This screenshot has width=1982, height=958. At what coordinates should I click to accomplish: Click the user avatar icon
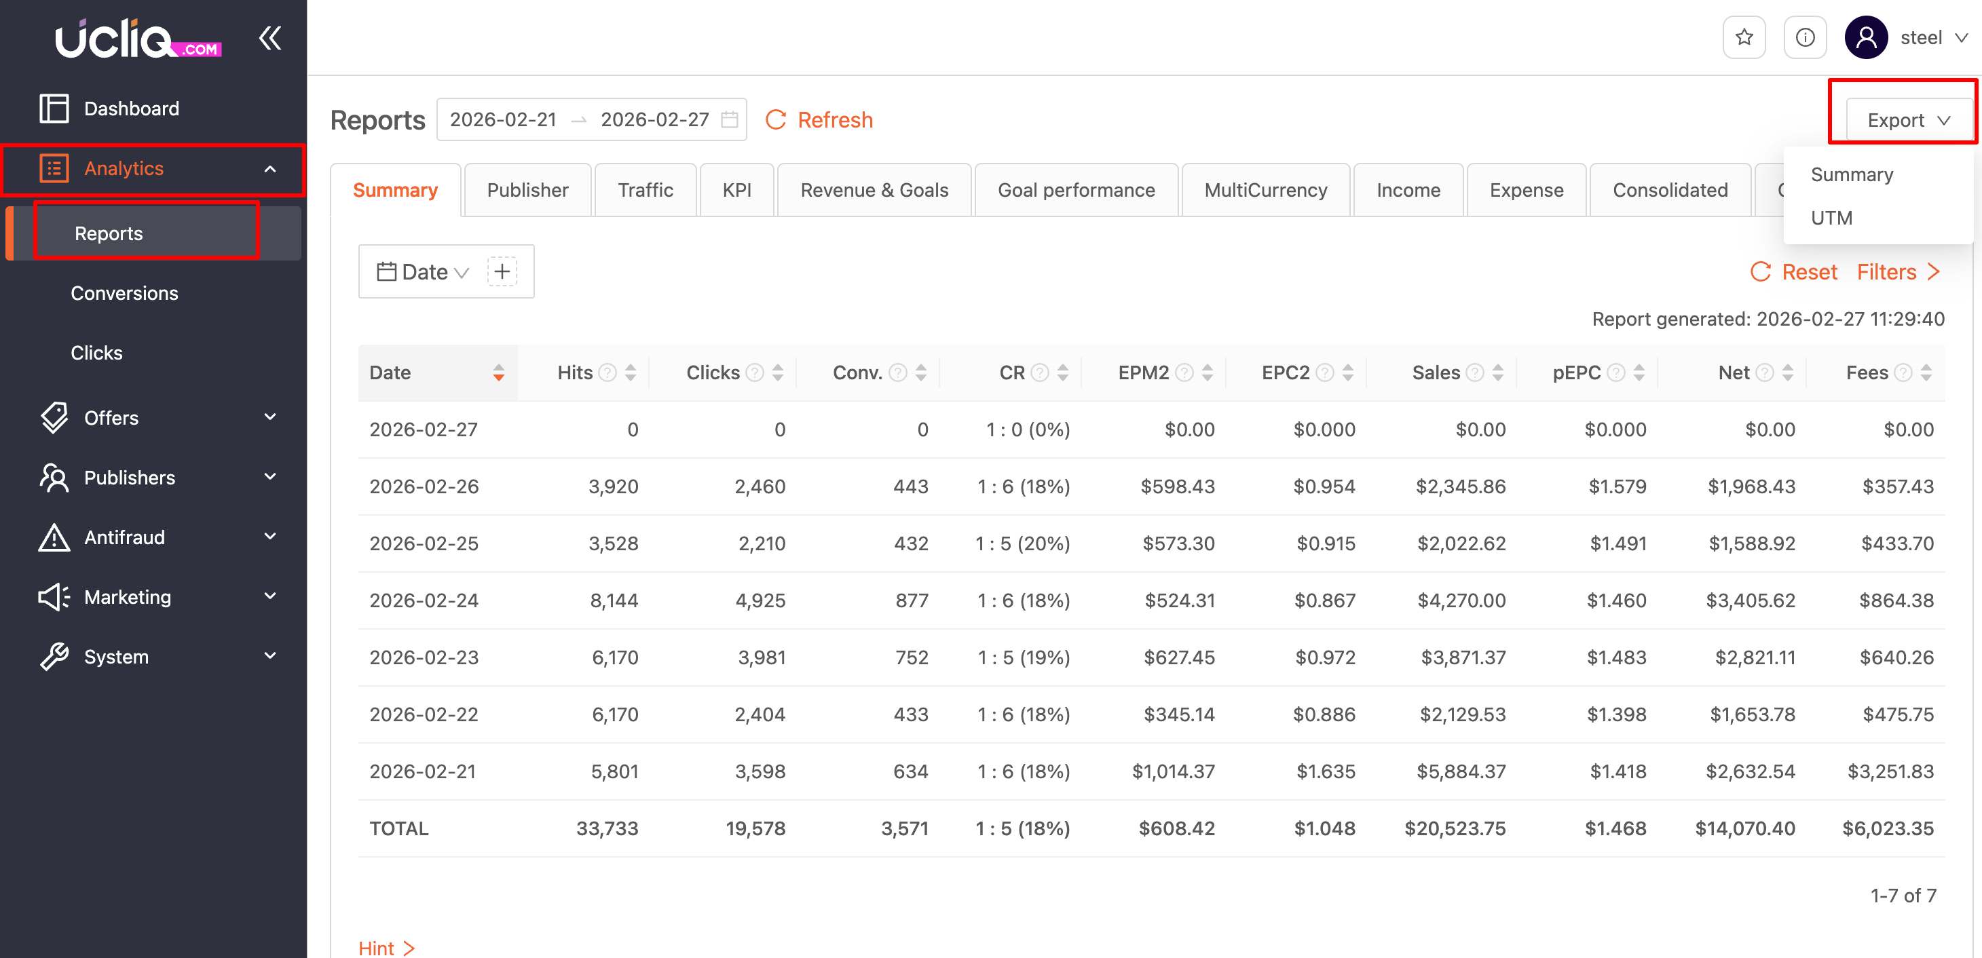tap(1866, 37)
